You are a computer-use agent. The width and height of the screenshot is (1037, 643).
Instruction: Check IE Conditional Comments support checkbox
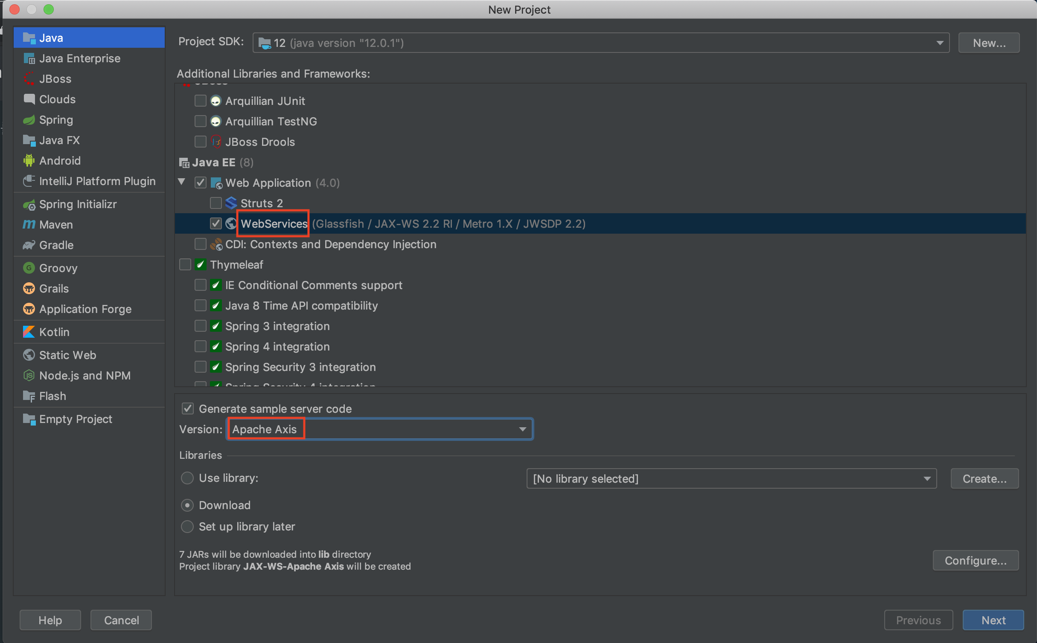201,285
